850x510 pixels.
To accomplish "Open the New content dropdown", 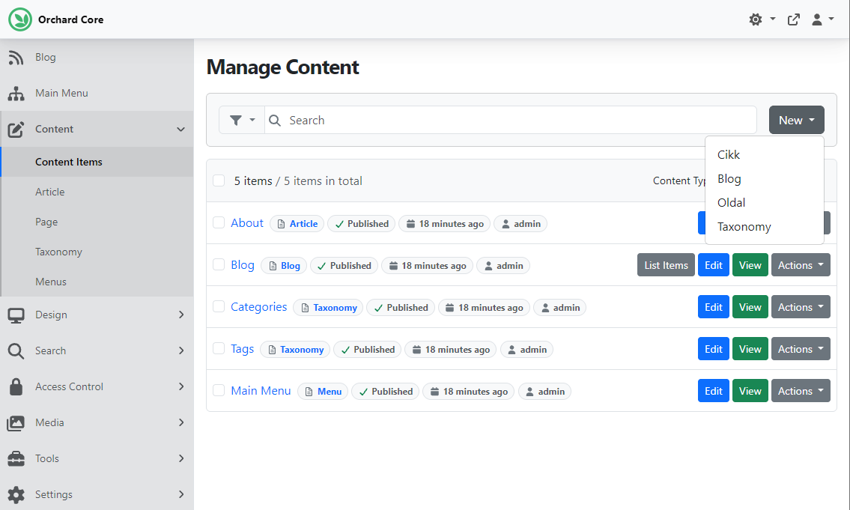I will click(x=796, y=120).
